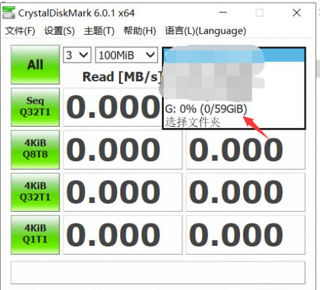Minimize the CrystalDiskMark window

coord(223,13)
